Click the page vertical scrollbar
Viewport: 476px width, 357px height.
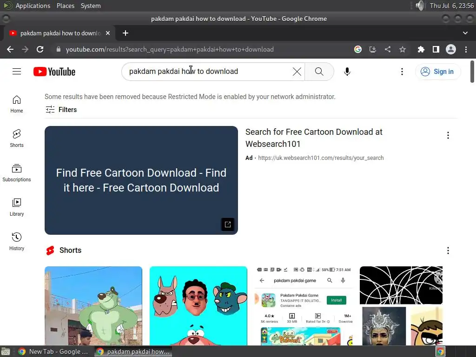(x=472, y=72)
